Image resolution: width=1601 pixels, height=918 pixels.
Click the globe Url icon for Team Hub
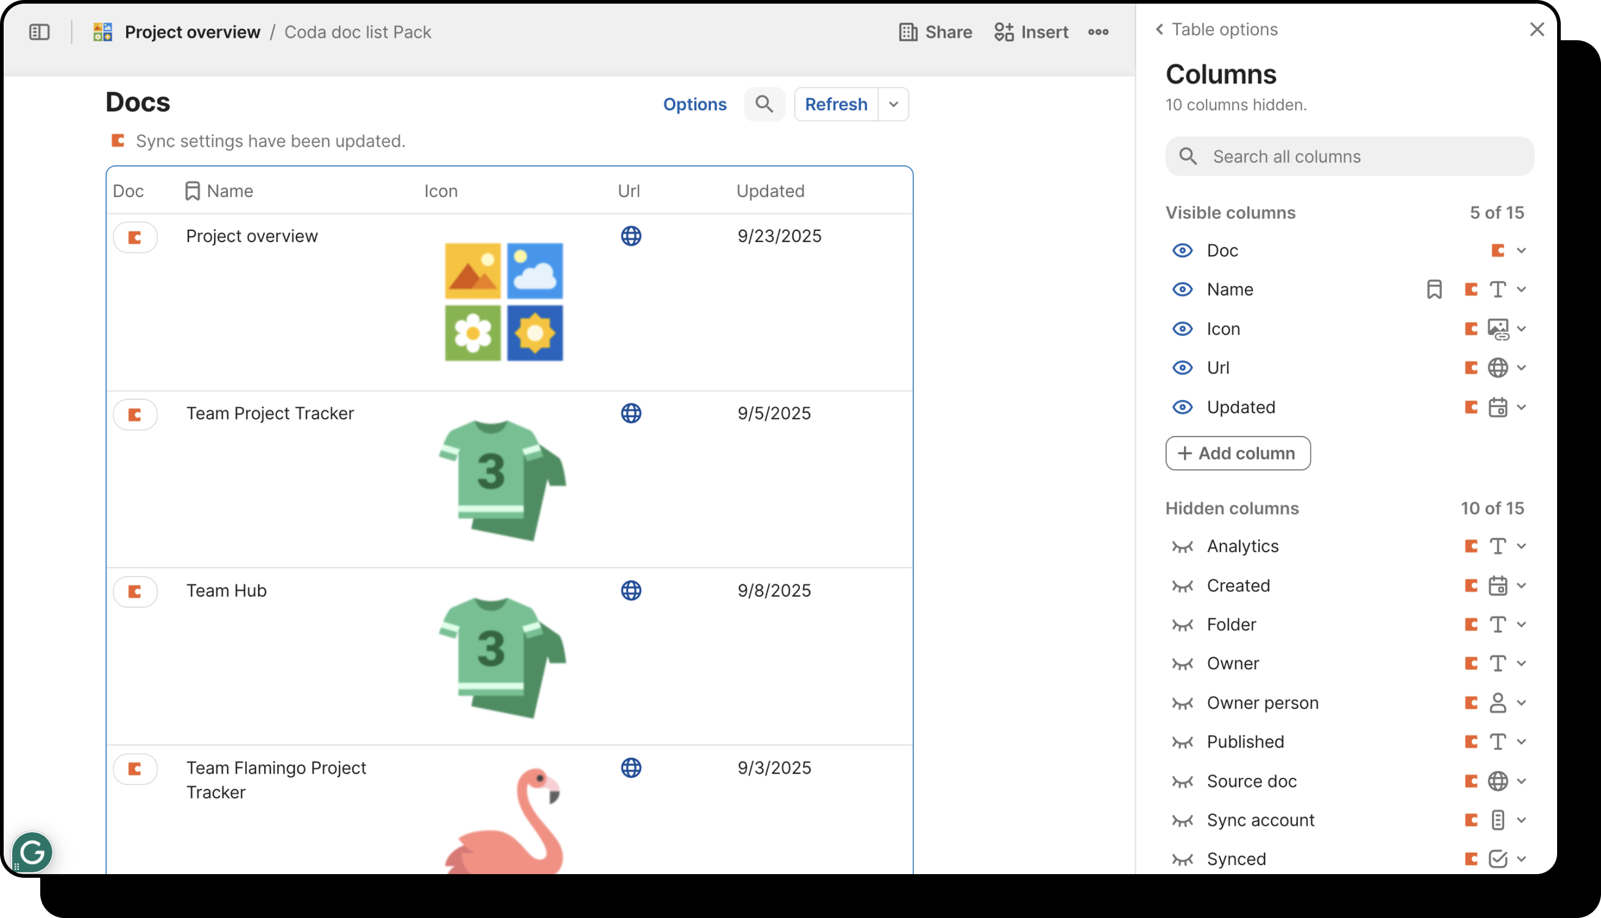630,591
